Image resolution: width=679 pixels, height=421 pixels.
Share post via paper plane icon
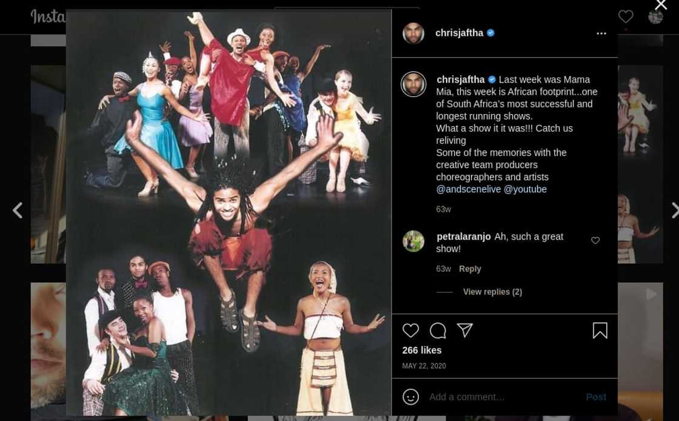465,330
